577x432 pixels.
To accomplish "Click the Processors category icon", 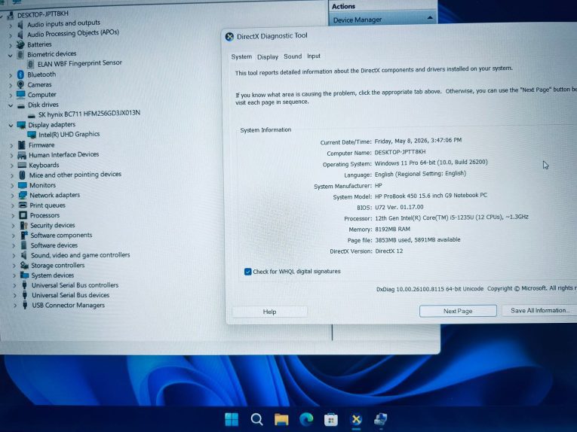I will [x=23, y=215].
